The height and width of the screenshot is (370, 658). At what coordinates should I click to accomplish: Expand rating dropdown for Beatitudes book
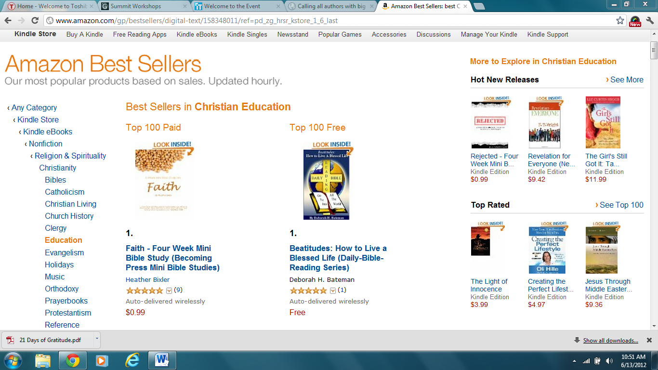(x=333, y=291)
